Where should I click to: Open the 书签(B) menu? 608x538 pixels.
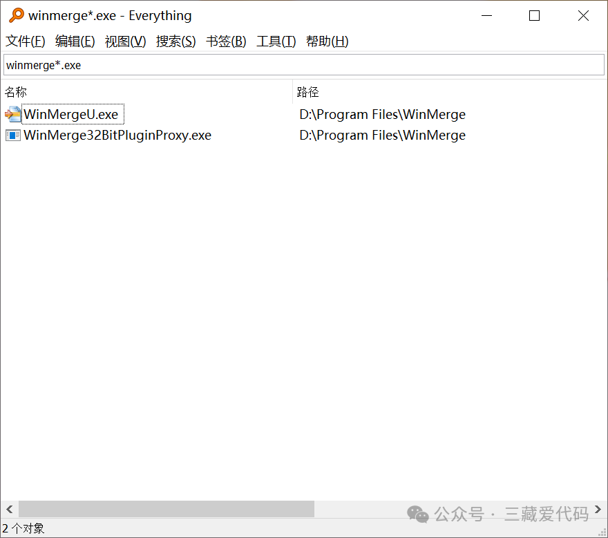(x=226, y=41)
